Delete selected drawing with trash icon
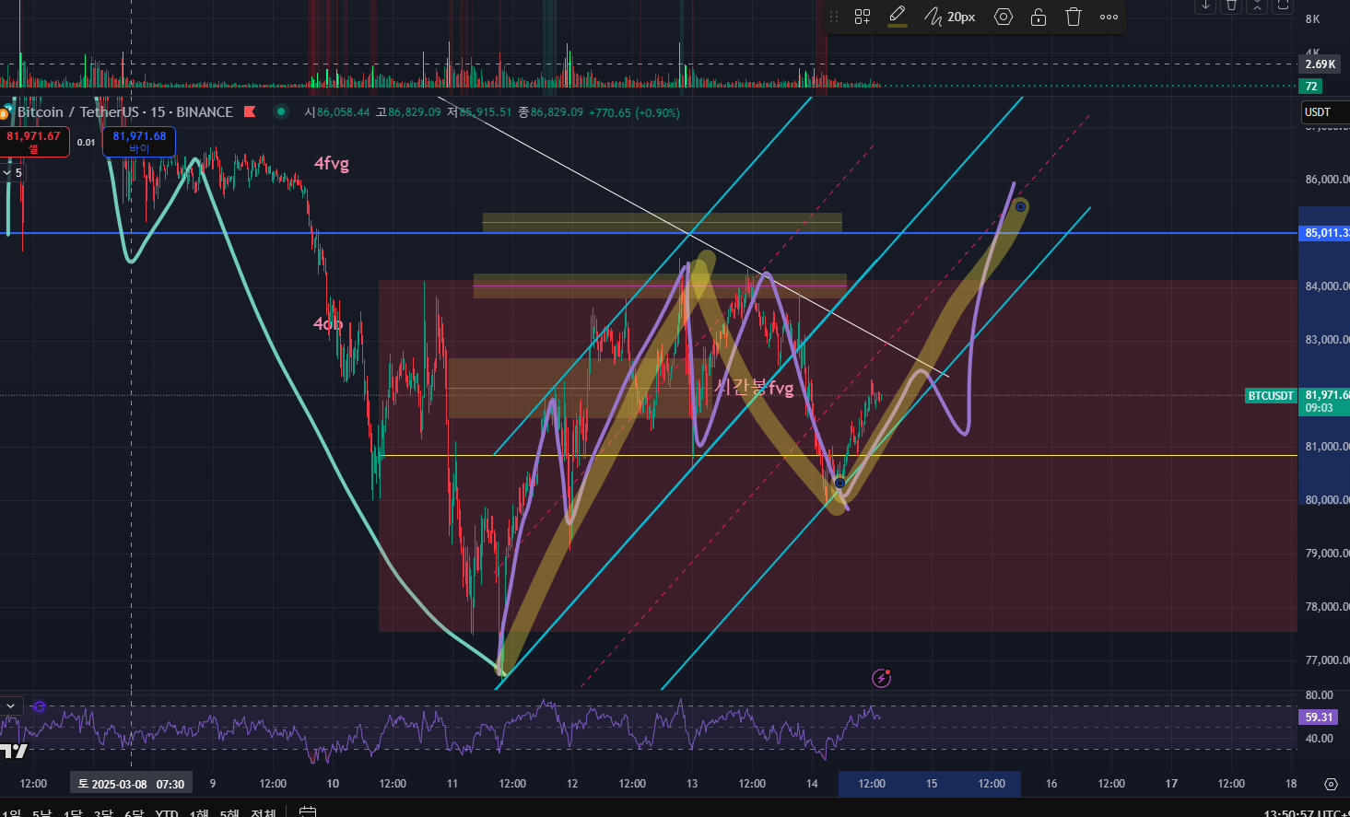This screenshot has height=817, width=1350. [x=1074, y=17]
